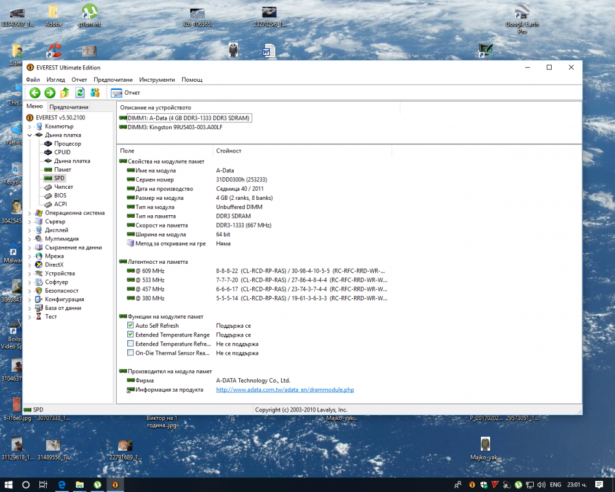Click the Cortana search circle on taskbar
Screen dimensions: 615x492
[25, 485]
